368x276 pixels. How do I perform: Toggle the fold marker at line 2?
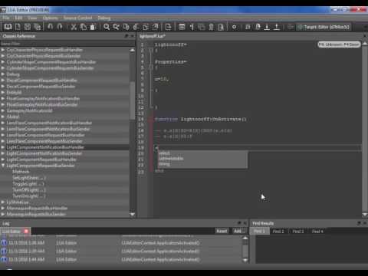(x=151, y=51)
